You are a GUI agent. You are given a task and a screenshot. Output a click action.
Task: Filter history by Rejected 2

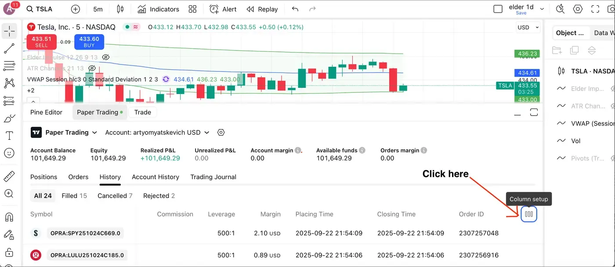coord(159,196)
